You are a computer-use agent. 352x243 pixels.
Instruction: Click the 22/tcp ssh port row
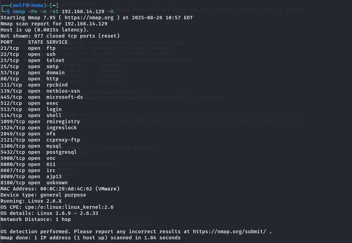click(x=28, y=54)
